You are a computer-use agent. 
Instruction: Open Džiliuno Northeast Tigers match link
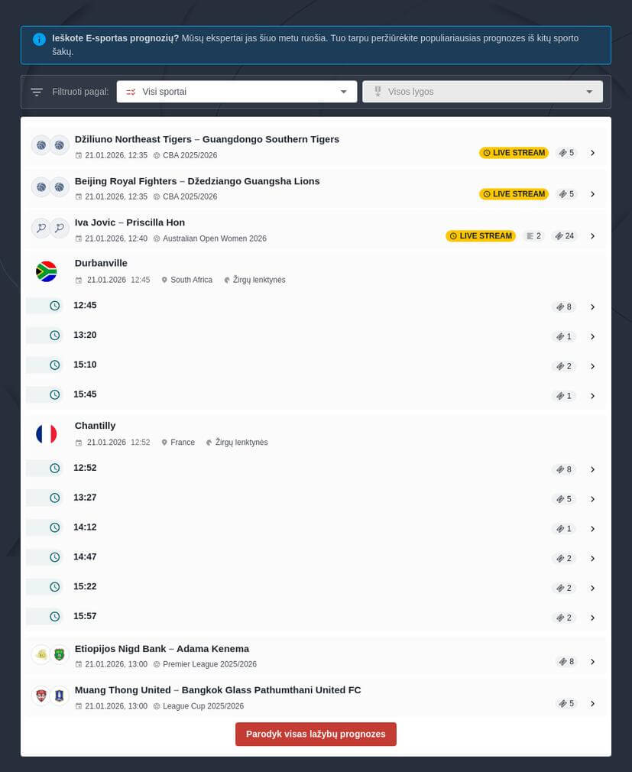tap(207, 139)
